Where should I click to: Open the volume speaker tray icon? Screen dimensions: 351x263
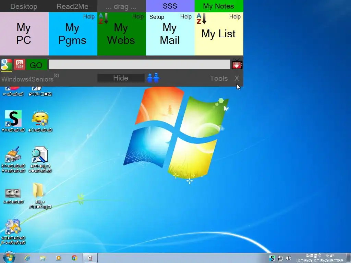click(x=289, y=258)
